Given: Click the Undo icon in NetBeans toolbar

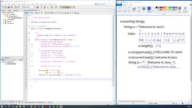Looking at the screenshot, I should point(16,7).
